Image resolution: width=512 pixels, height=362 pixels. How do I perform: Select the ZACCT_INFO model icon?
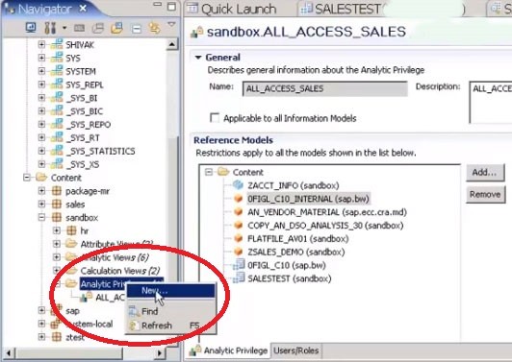[x=239, y=185]
